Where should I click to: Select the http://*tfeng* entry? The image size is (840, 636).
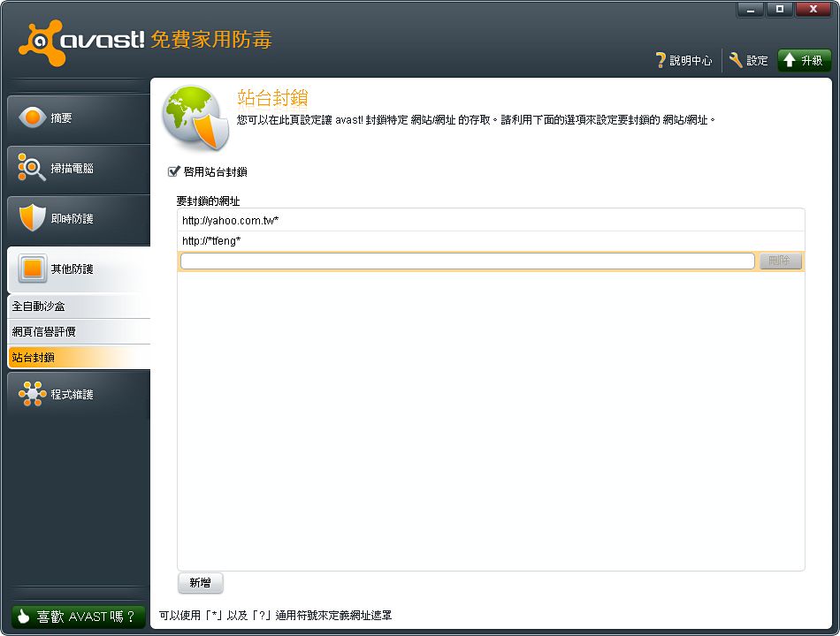click(491, 241)
